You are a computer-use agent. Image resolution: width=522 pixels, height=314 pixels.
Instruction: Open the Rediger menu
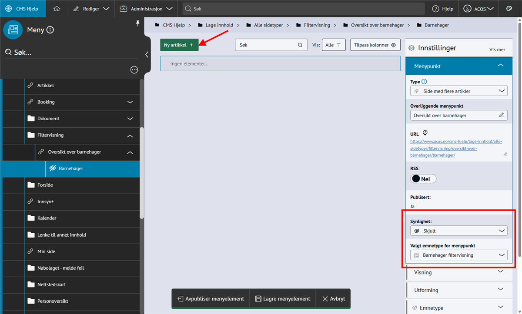coord(91,9)
